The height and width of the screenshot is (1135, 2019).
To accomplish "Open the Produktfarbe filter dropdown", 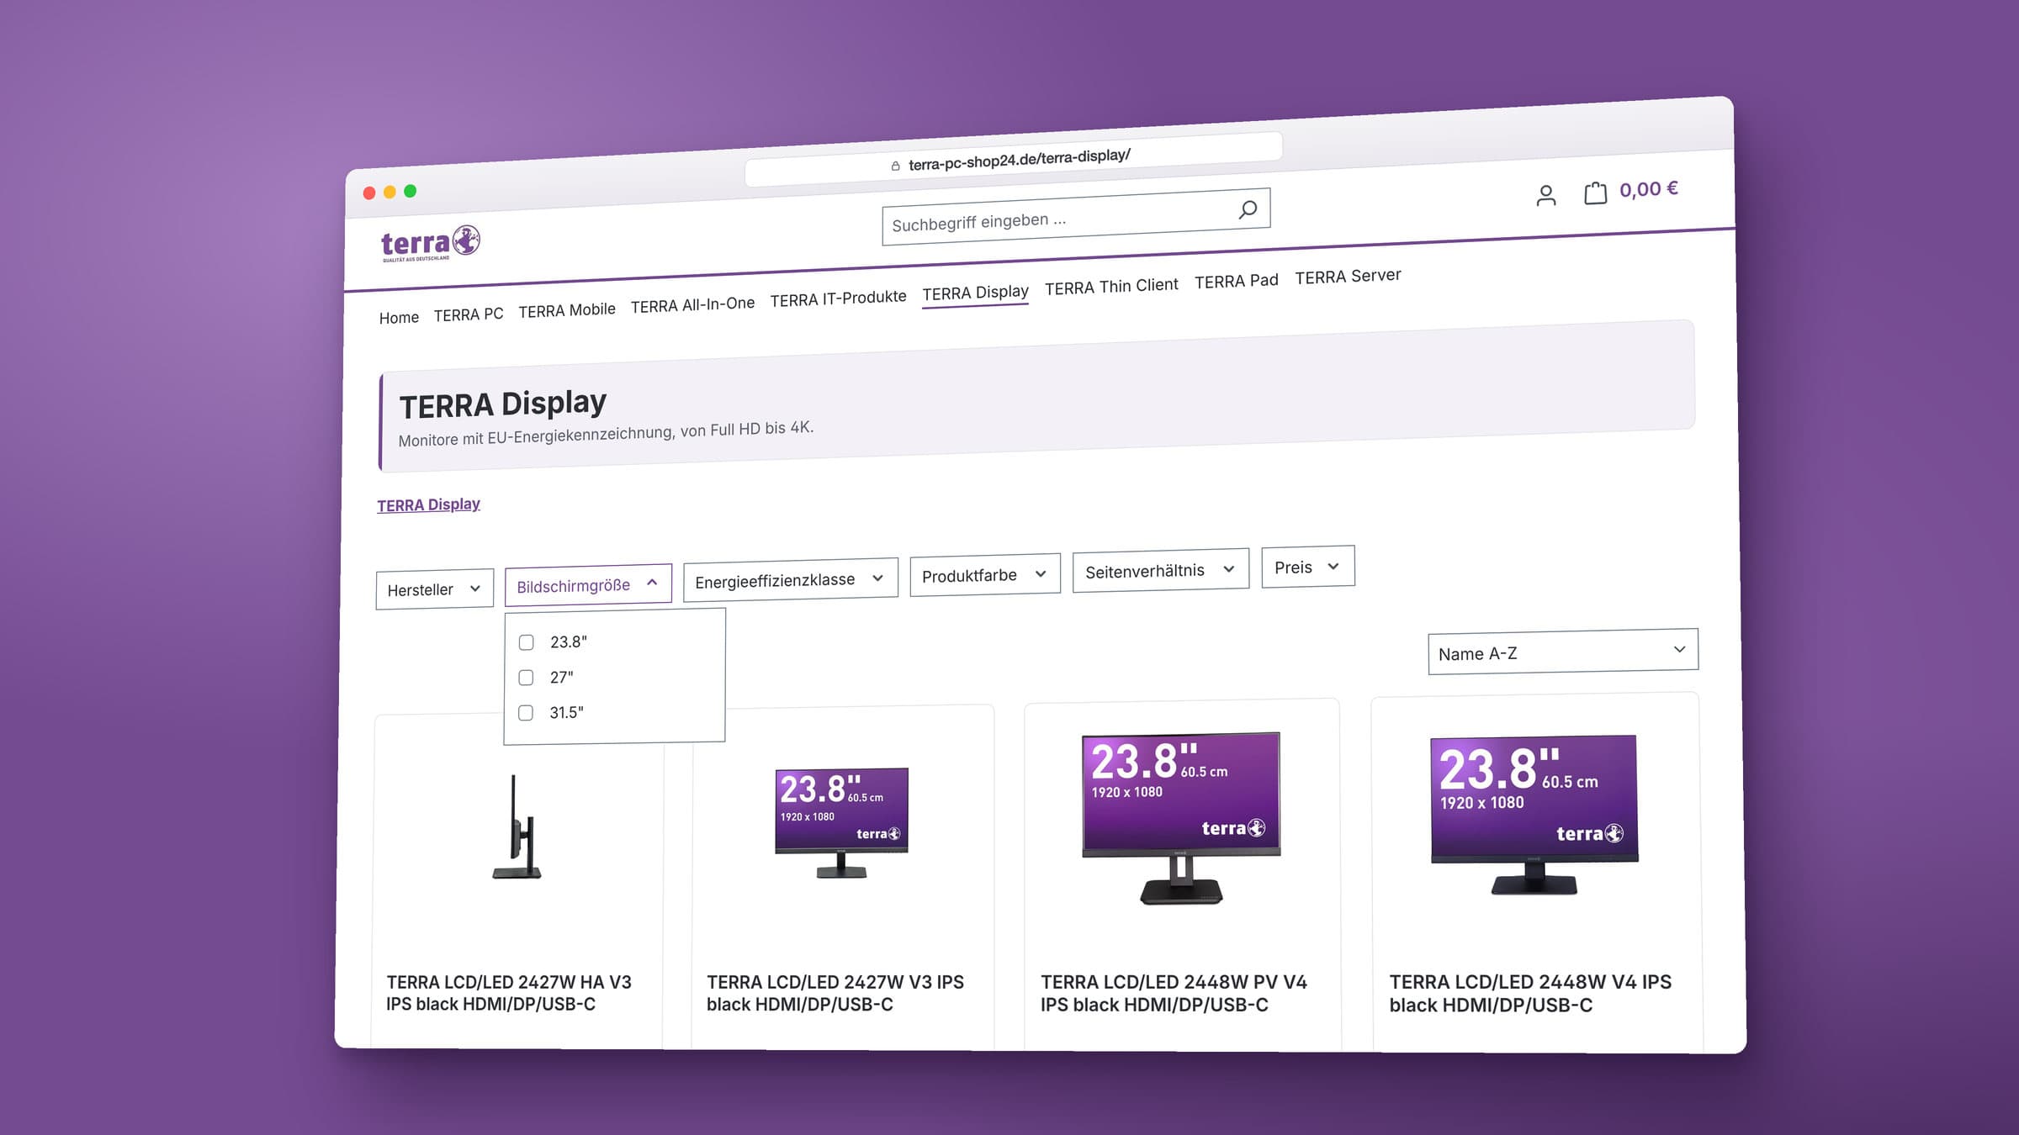I will 985,575.
